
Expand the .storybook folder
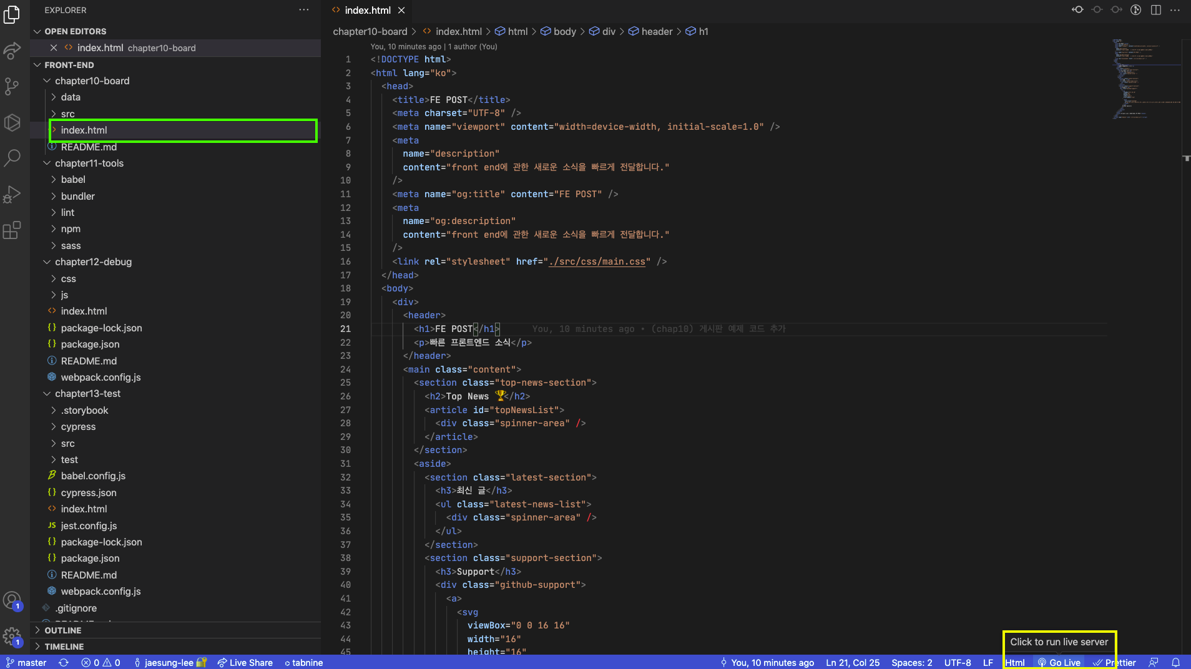[x=175, y=411]
